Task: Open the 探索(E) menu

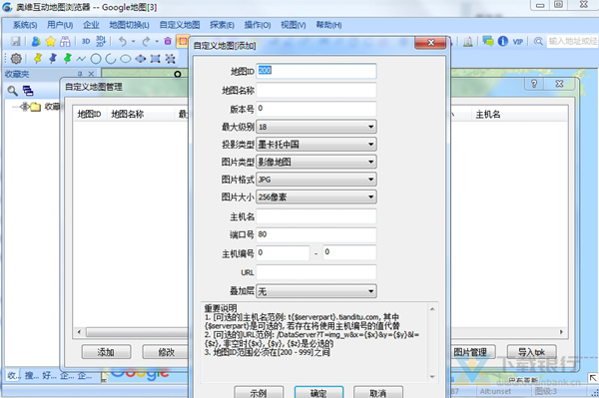Action: point(222,25)
